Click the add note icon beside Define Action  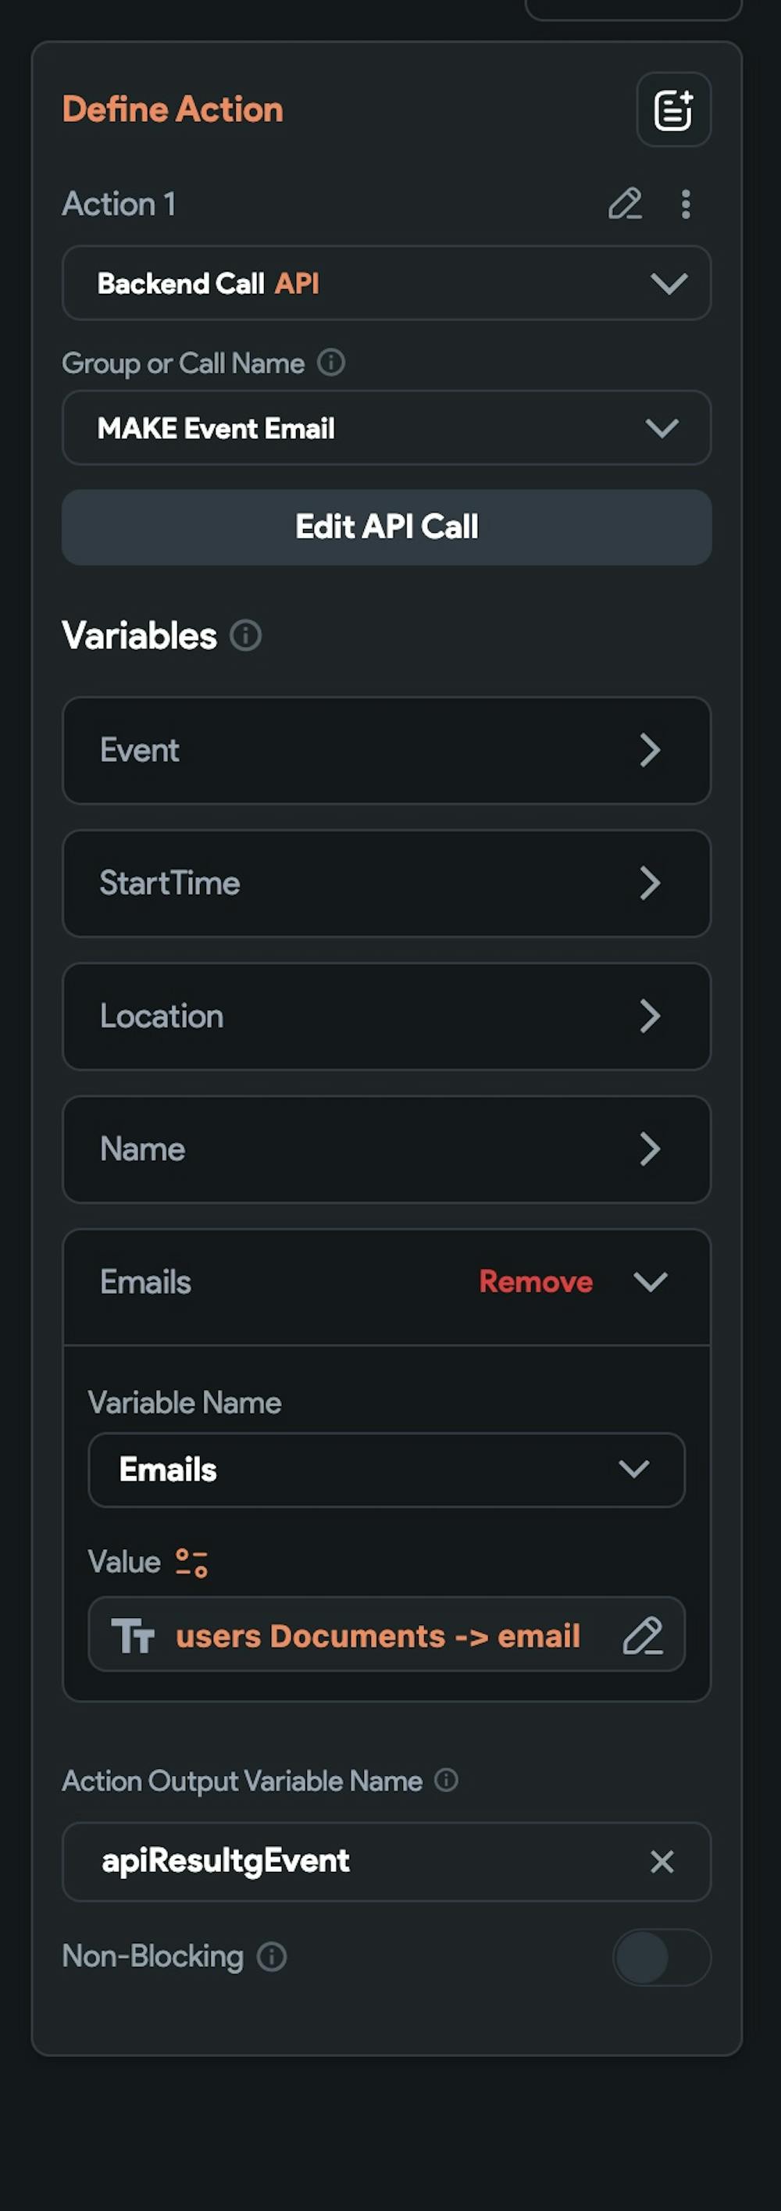[x=673, y=110]
